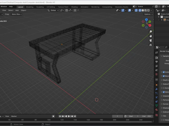Toggle proportional editing icon
The image size is (169, 126).
75,10
